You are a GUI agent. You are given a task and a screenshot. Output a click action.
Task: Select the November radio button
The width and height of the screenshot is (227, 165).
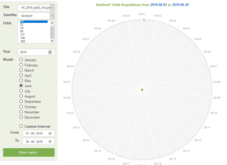click(x=21, y=112)
